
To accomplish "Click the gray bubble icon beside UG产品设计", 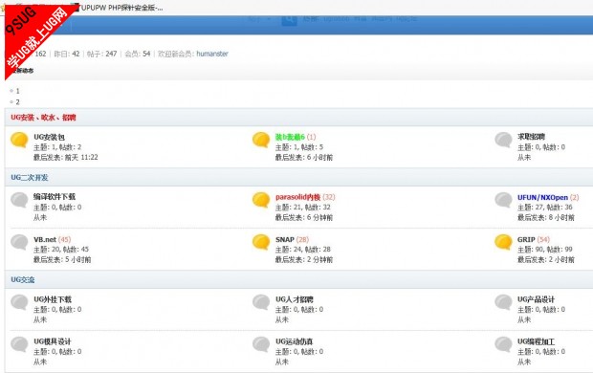I will pos(503,302).
